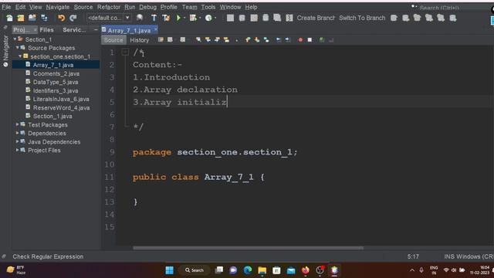
Task: Click the Stop Macro Recording icon
Action: click(310, 40)
